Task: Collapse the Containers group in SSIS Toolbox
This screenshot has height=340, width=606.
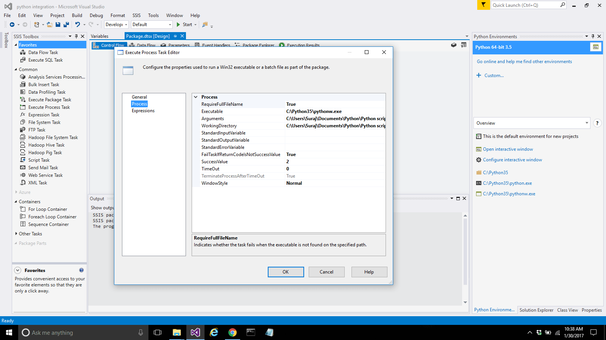Action: tap(16, 202)
